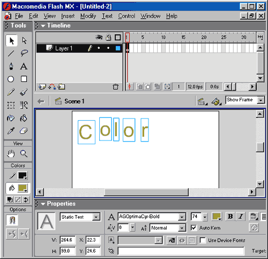
Task: Select the Zoom tool
Action: click(x=24, y=153)
